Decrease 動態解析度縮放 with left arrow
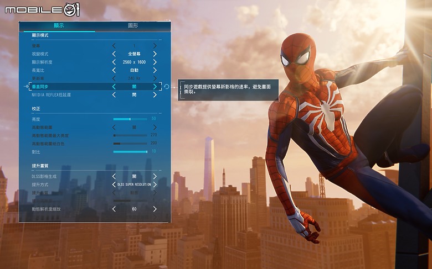Image resolution: width=432 pixels, height=269 pixels. [x=114, y=209]
